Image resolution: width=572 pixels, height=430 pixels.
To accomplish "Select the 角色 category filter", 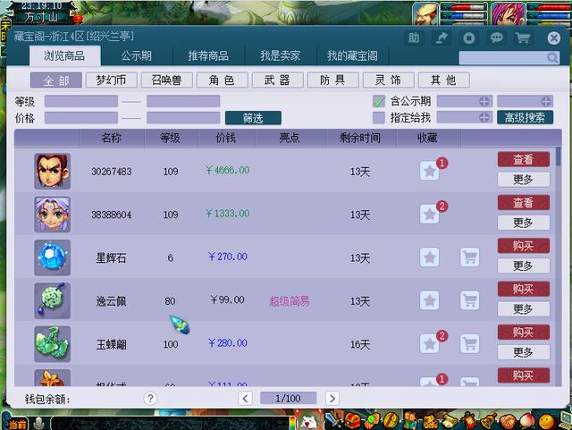I will coord(223,80).
